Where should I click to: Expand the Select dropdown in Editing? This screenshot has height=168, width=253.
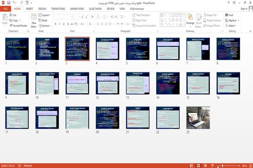pyautogui.click(x=231, y=26)
